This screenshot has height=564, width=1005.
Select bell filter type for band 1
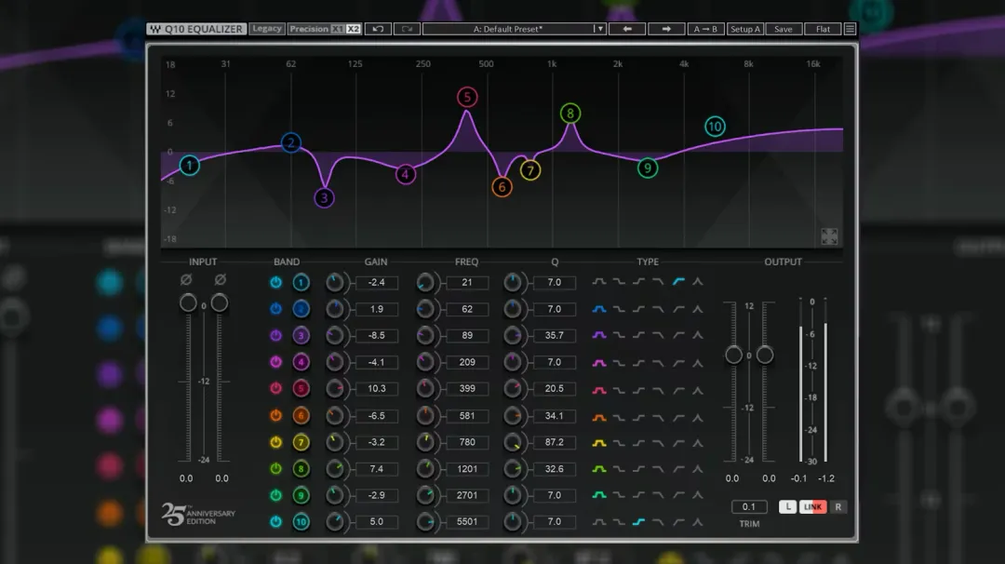tap(598, 282)
